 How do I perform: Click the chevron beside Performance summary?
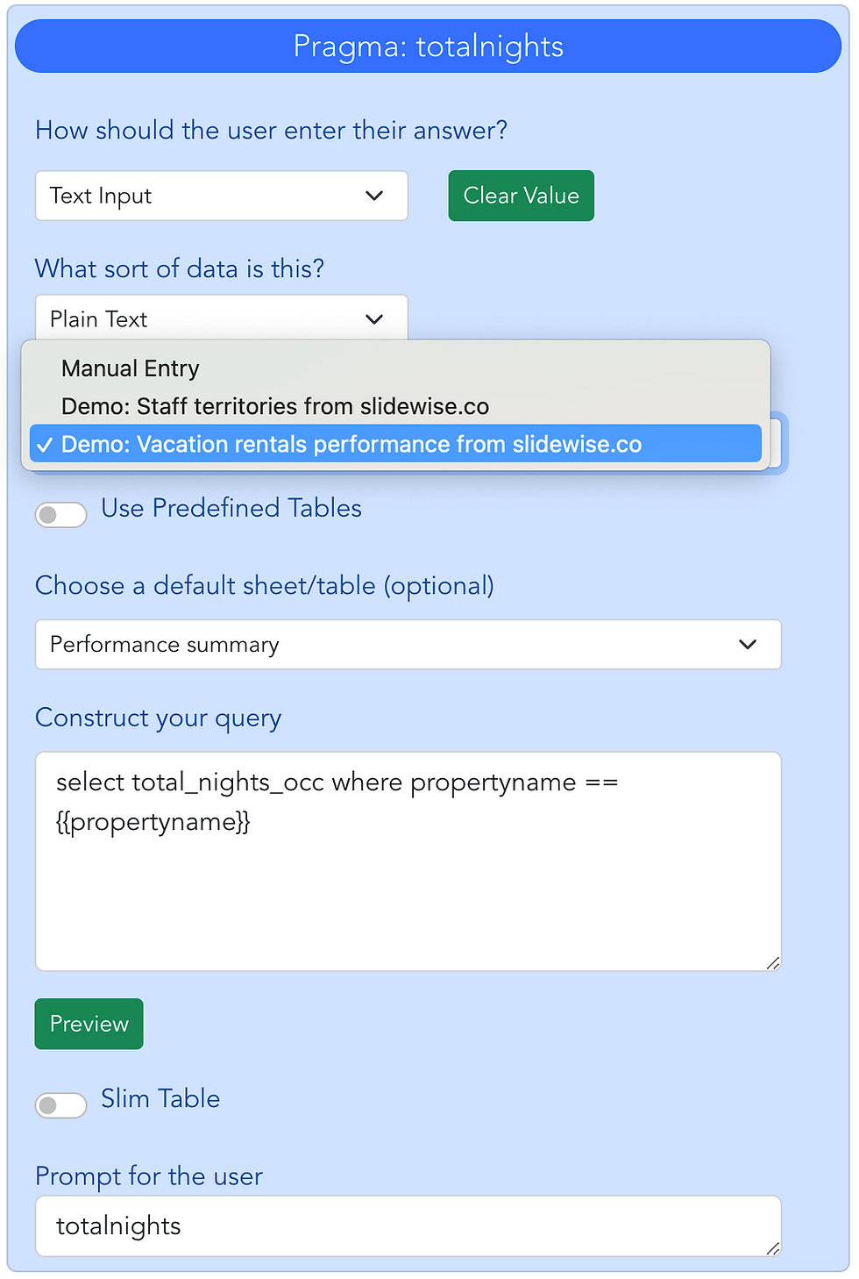click(748, 644)
